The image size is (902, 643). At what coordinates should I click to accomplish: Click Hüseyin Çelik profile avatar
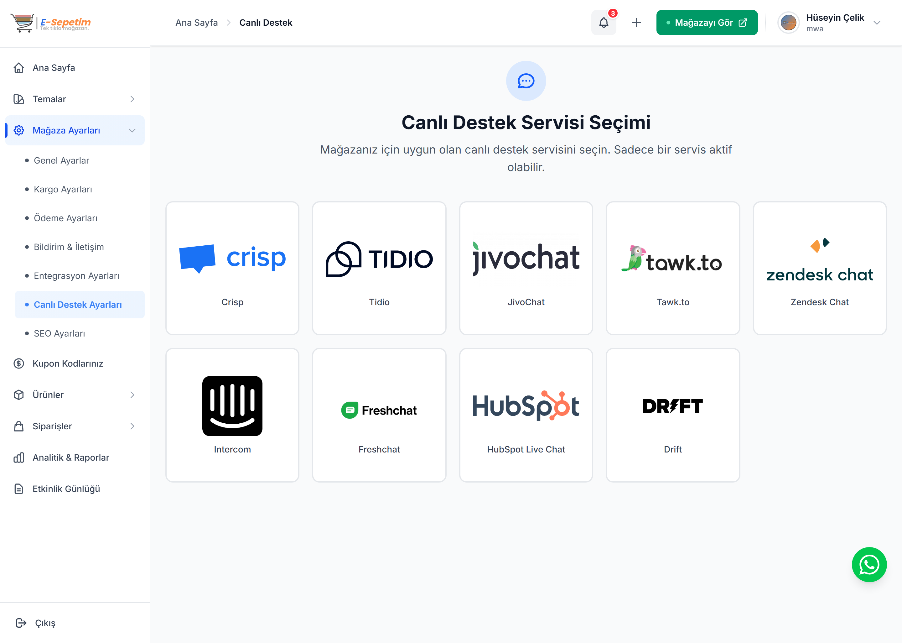coord(788,23)
